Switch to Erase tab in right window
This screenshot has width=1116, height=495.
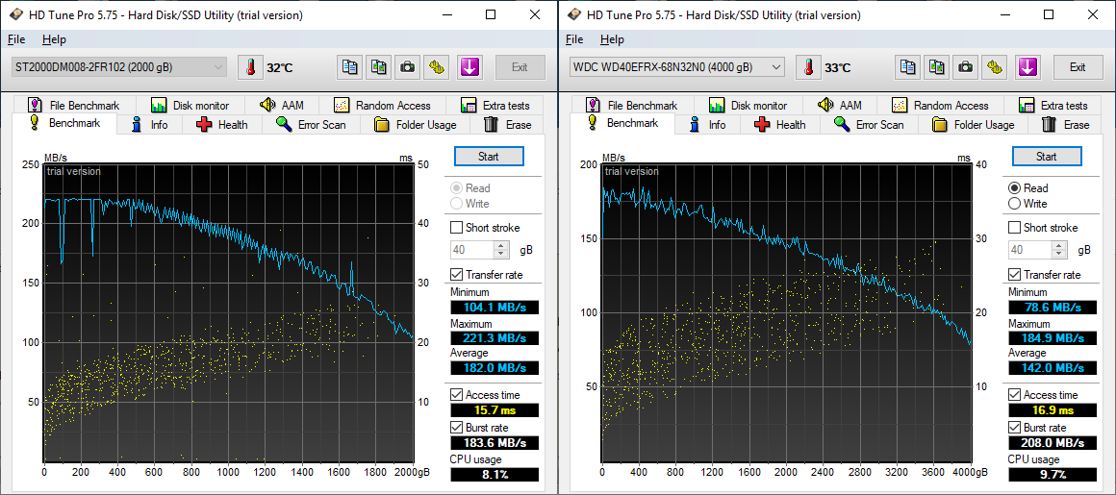(1065, 125)
